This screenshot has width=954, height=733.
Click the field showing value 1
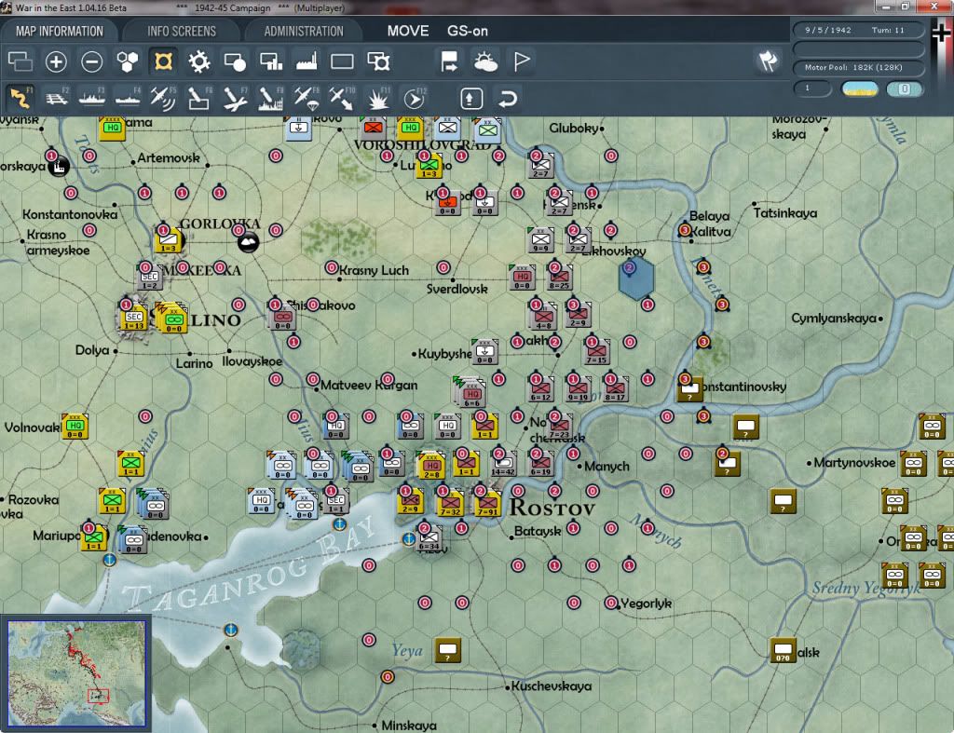pyautogui.click(x=812, y=88)
